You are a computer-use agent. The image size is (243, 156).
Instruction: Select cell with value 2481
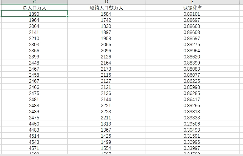point(34,99)
